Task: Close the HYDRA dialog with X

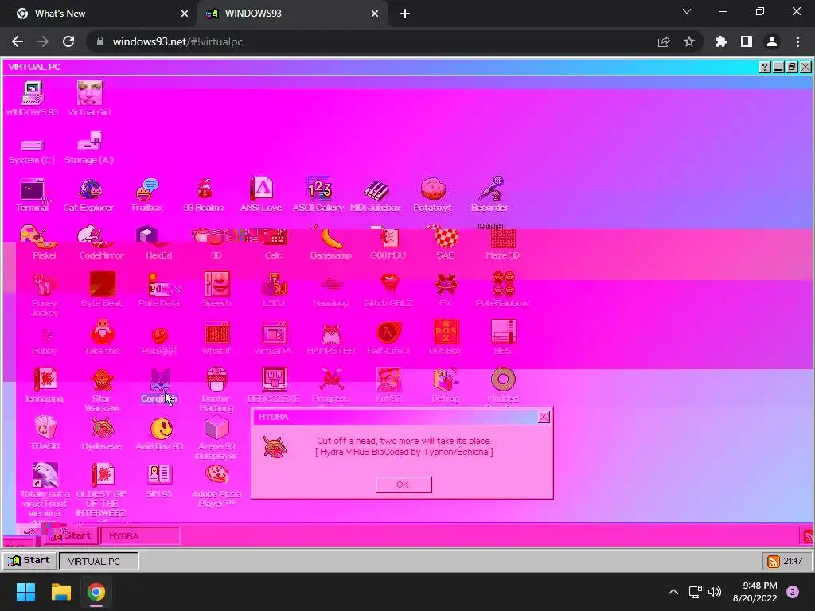Action: click(544, 417)
